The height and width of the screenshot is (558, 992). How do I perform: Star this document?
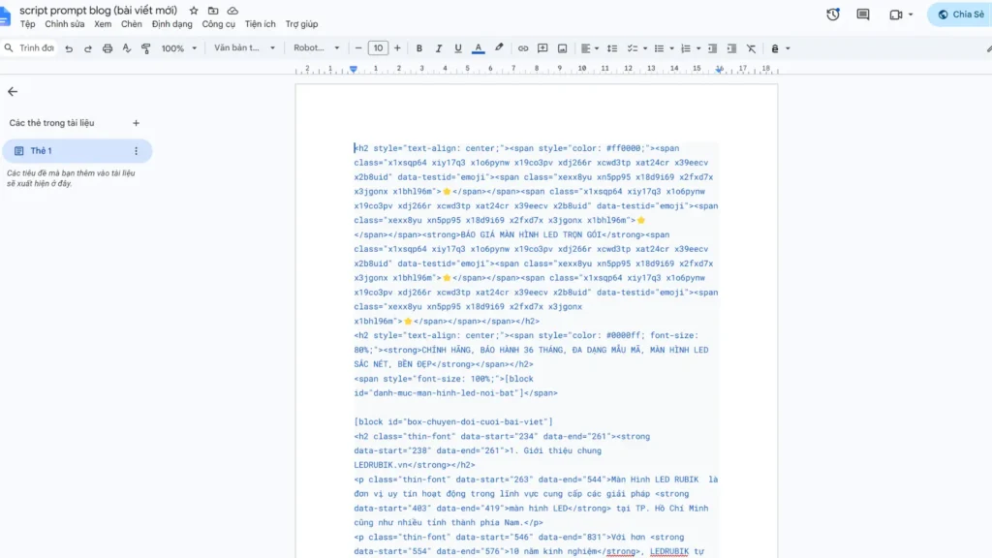tap(194, 11)
